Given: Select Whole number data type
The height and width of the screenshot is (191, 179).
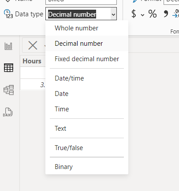Looking at the screenshot, I should tap(87, 28).
